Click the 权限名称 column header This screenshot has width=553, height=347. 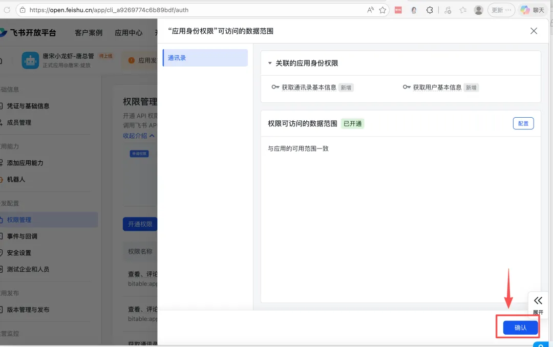coord(140,251)
